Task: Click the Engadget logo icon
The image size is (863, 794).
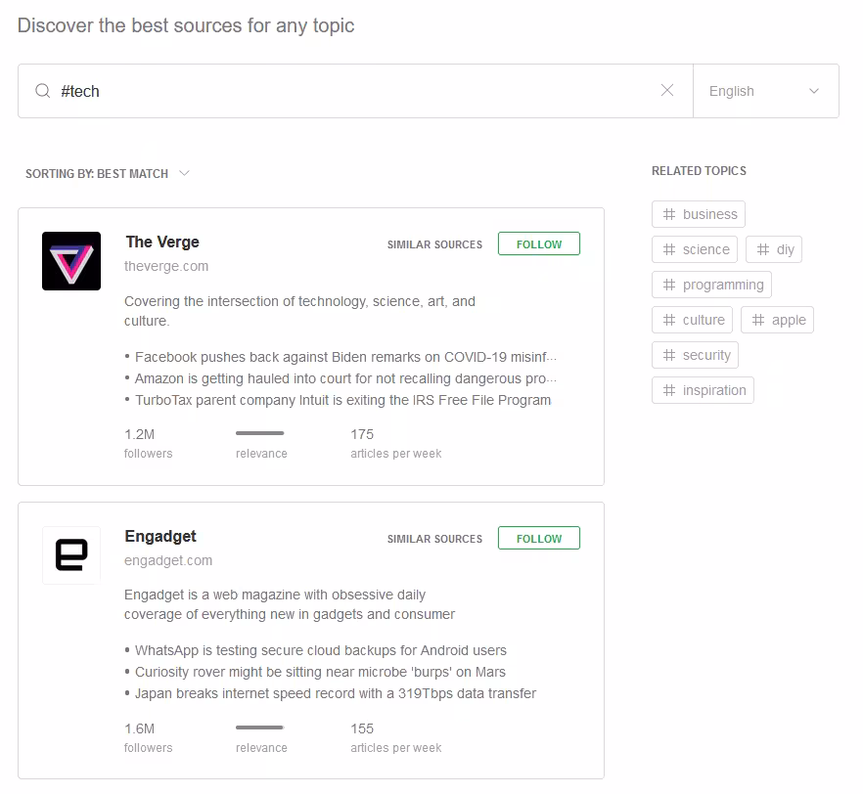Action: 71,555
